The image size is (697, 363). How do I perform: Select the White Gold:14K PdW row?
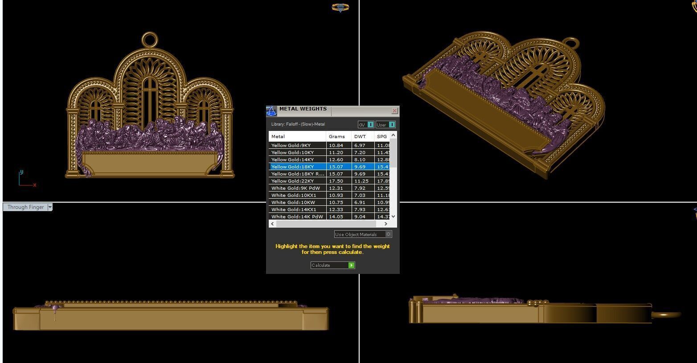pyautogui.click(x=329, y=216)
